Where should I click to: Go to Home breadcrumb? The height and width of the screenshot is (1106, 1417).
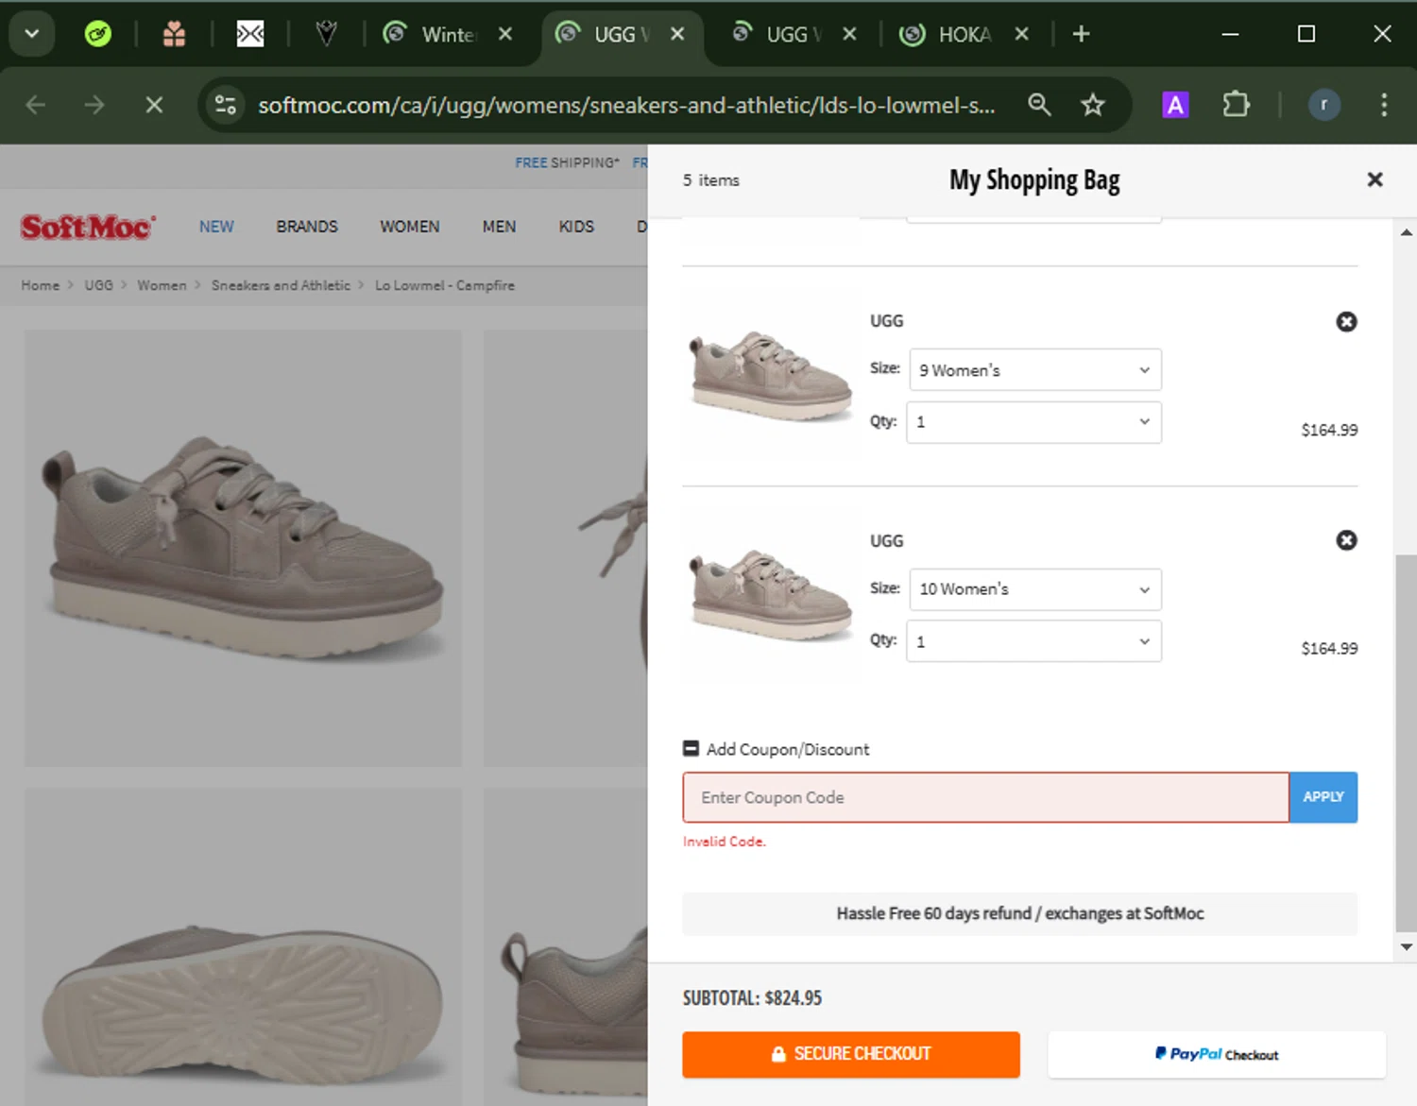(x=40, y=285)
